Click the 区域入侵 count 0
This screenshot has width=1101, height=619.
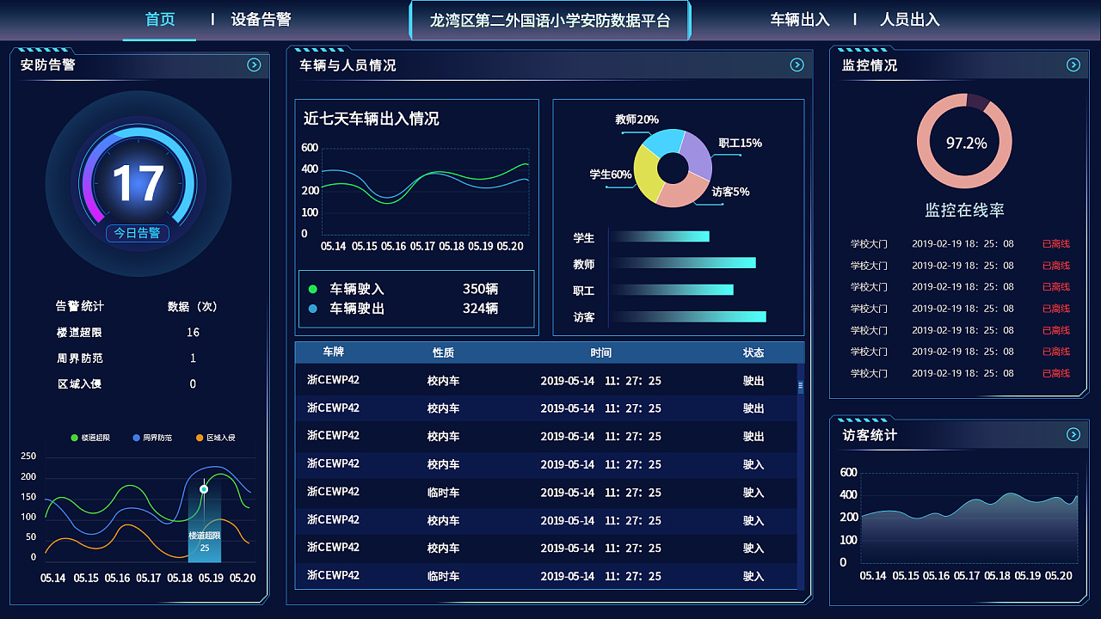click(193, 383)
